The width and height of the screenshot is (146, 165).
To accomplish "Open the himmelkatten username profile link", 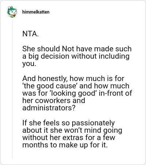I will tap(36, 12).
